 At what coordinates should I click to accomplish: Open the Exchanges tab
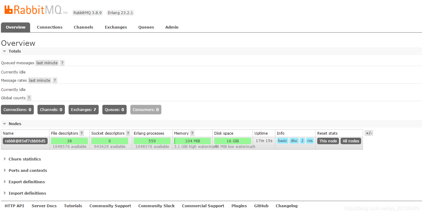[x=116, y=27]
